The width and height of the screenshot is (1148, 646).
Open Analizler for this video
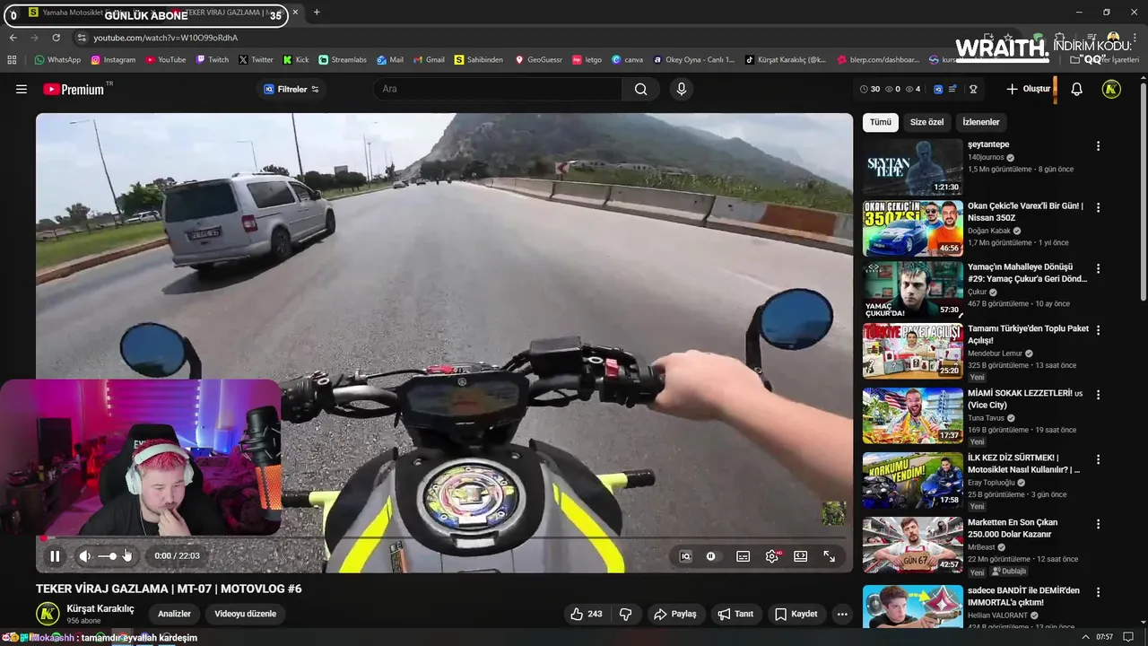175,614
